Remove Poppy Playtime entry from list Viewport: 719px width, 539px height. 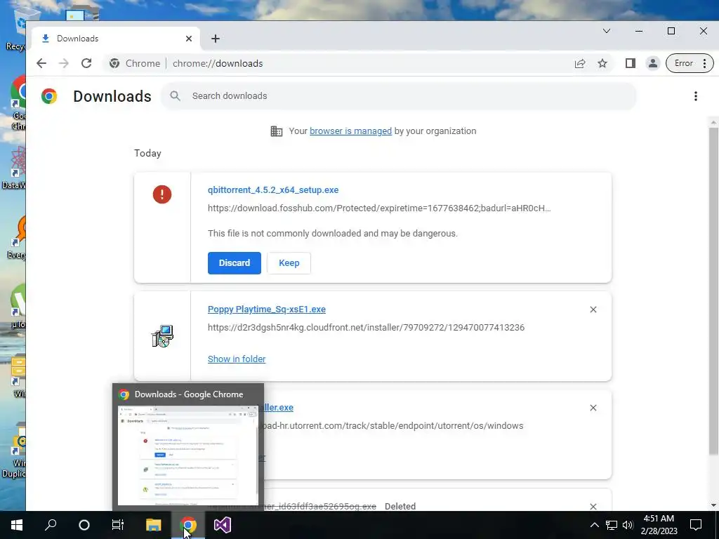coord(593,310)
